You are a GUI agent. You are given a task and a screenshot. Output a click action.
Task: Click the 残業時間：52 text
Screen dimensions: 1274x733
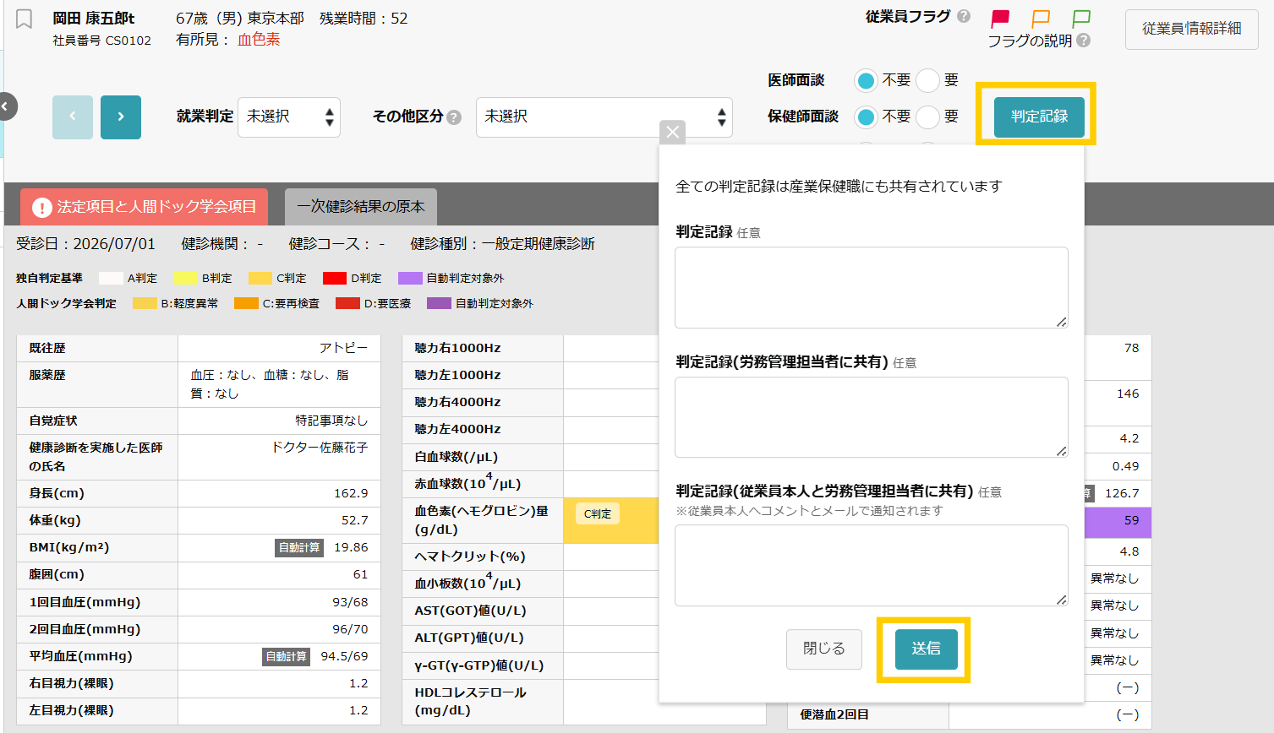[364, 19]
